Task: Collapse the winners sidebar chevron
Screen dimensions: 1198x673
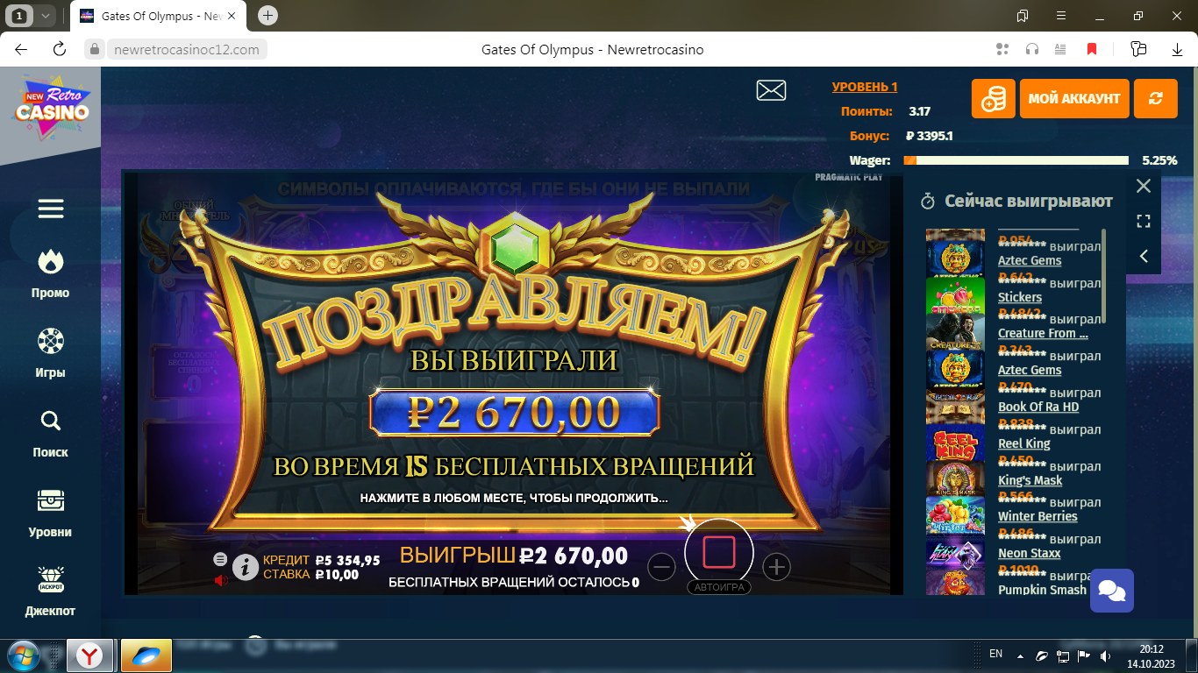Action: (x=1144, y=256)
